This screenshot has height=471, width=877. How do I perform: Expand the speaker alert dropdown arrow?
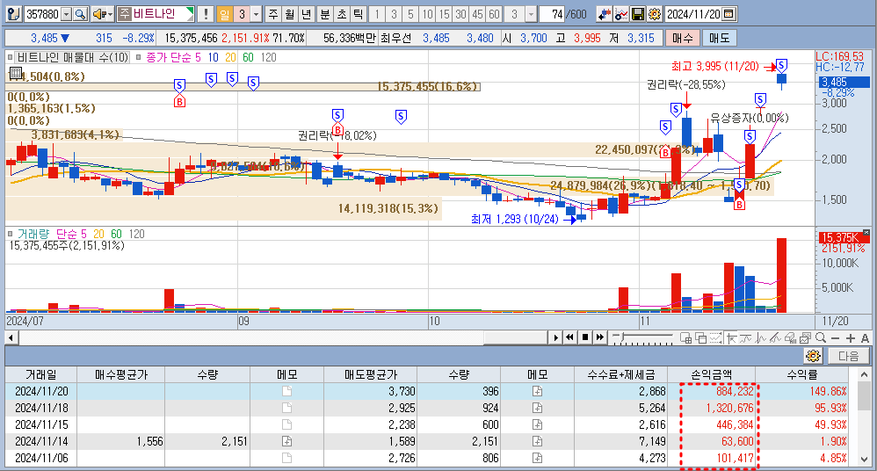[110, 14]
